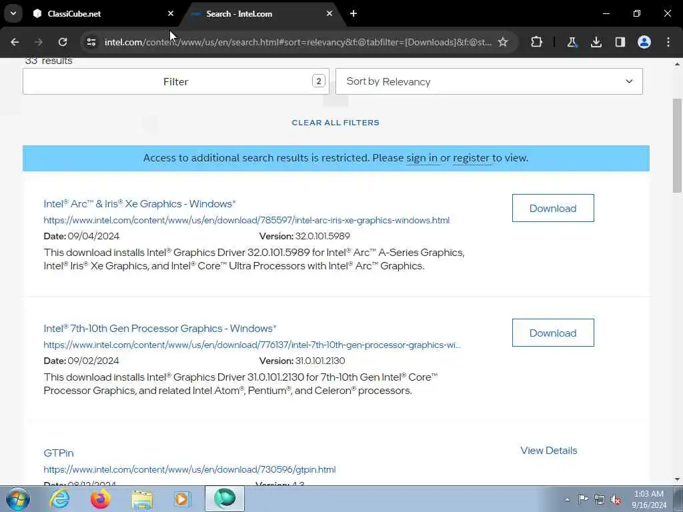Open Intel 7th-10th Gen Processor Graphics title

[x=160, y=328]
